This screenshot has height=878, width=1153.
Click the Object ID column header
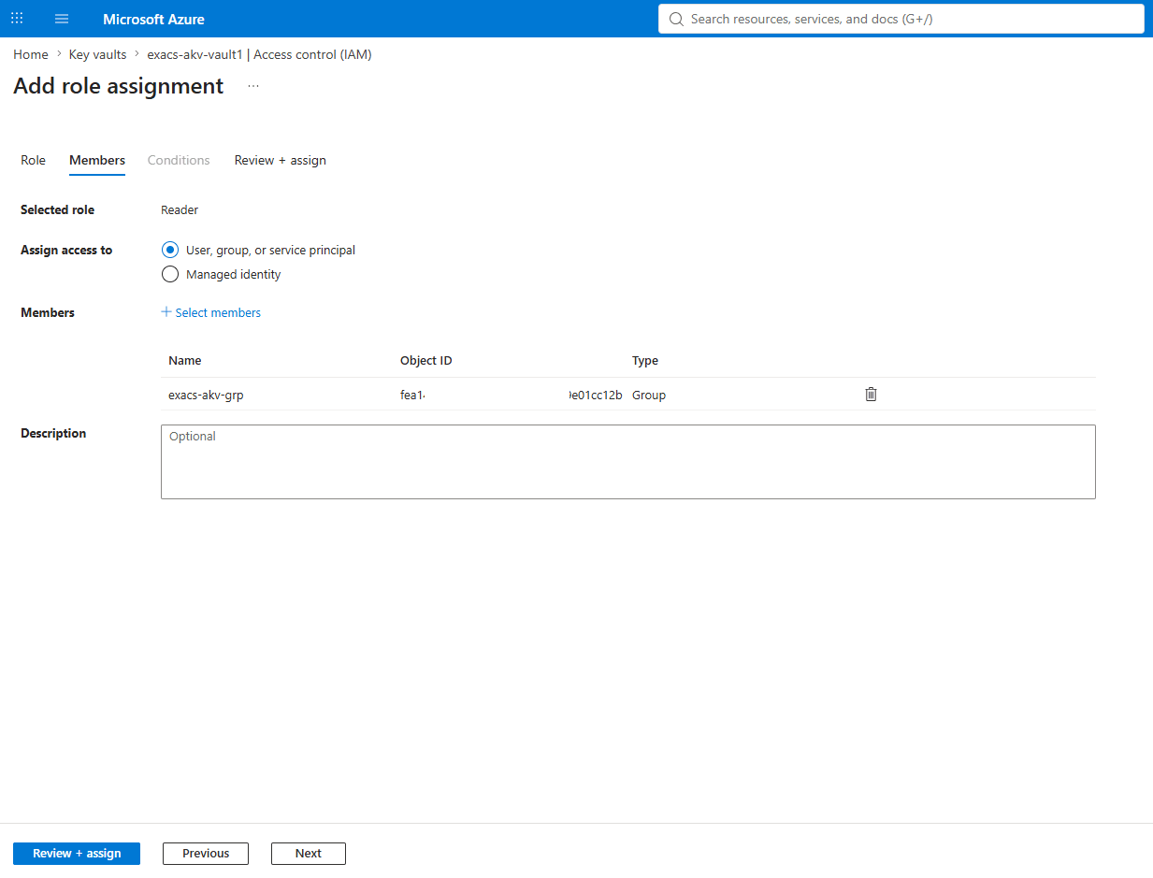(x=426, y=360)
